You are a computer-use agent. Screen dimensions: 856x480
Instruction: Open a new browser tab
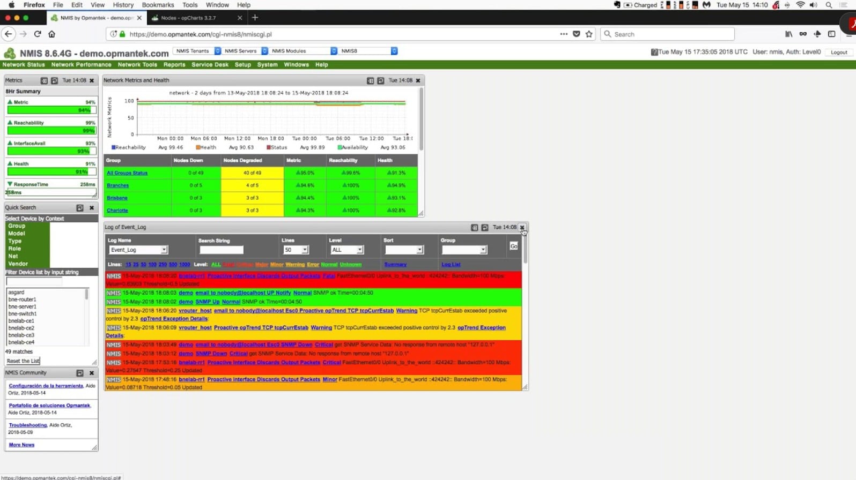point(255,18)
